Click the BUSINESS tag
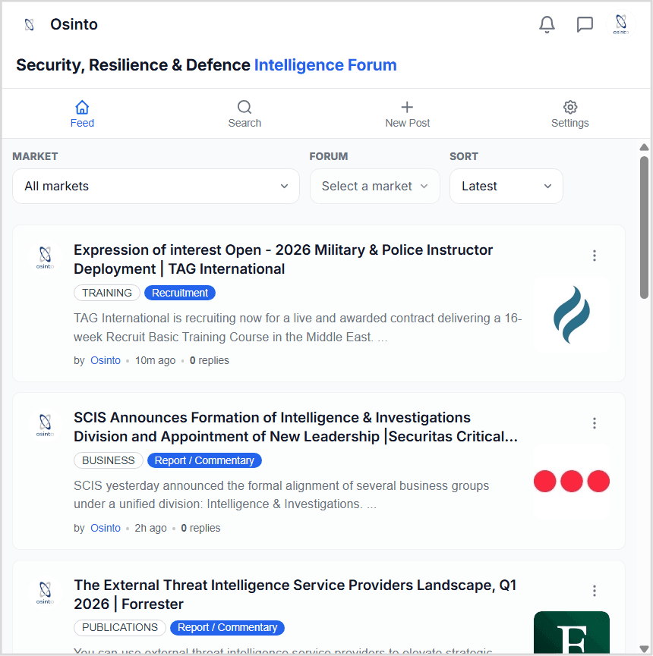Viewport: 653px width, 656px height. [x=109, y=460]
